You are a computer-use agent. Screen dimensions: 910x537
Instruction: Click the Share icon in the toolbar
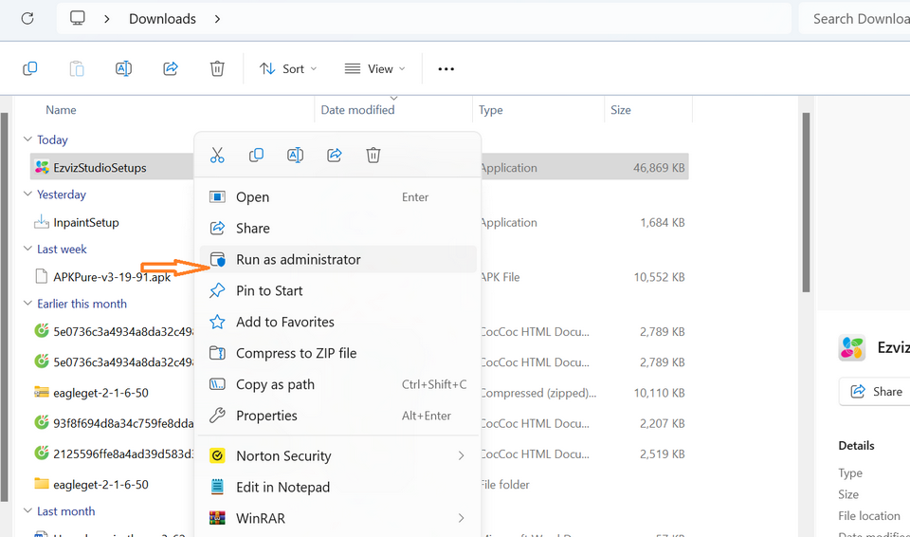171,68
